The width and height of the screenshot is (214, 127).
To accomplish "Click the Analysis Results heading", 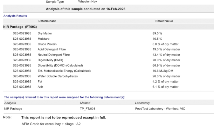I will click(x=15, y=16).
